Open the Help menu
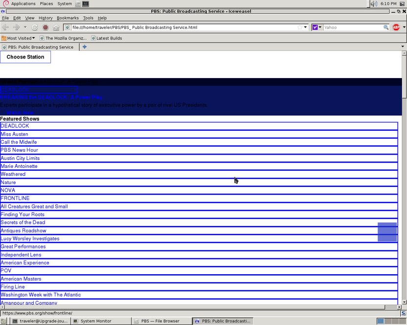Screen dimensions: 407x325 click(102, 18)
